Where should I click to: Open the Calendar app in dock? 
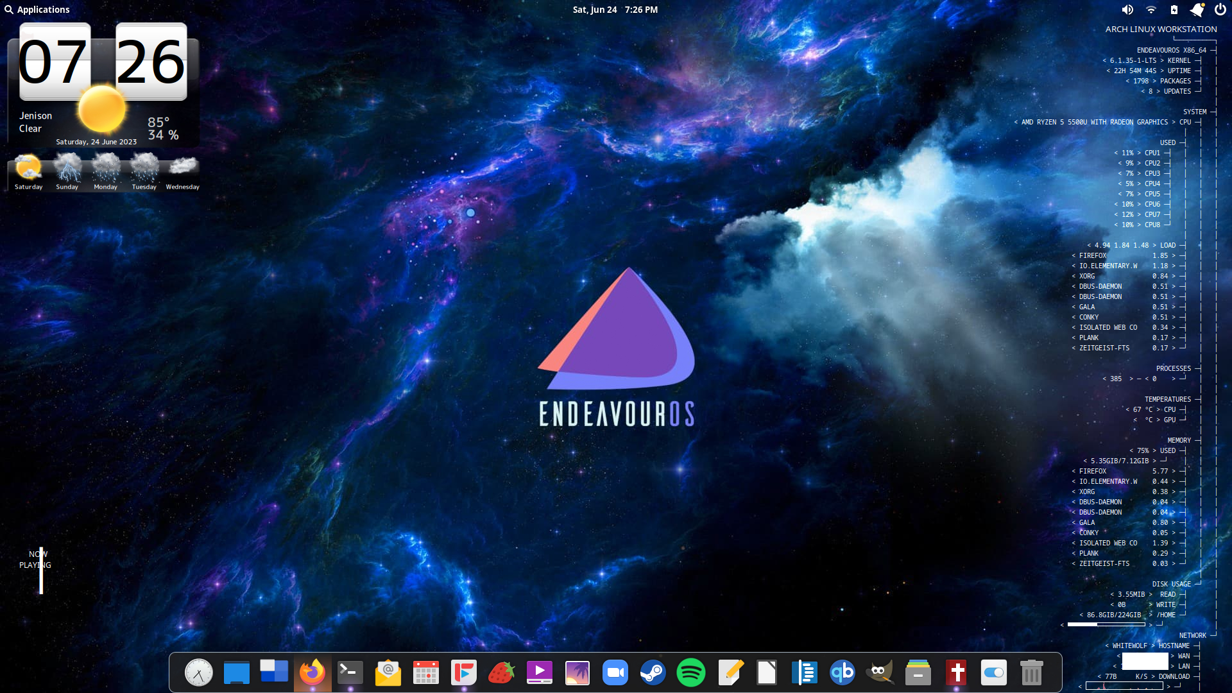coord(426,672)
